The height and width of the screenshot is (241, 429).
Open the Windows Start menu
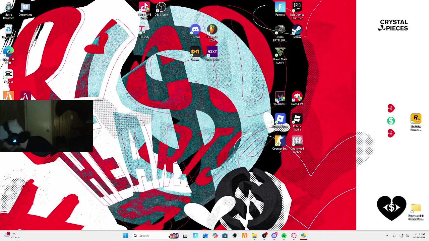point(126,236)
